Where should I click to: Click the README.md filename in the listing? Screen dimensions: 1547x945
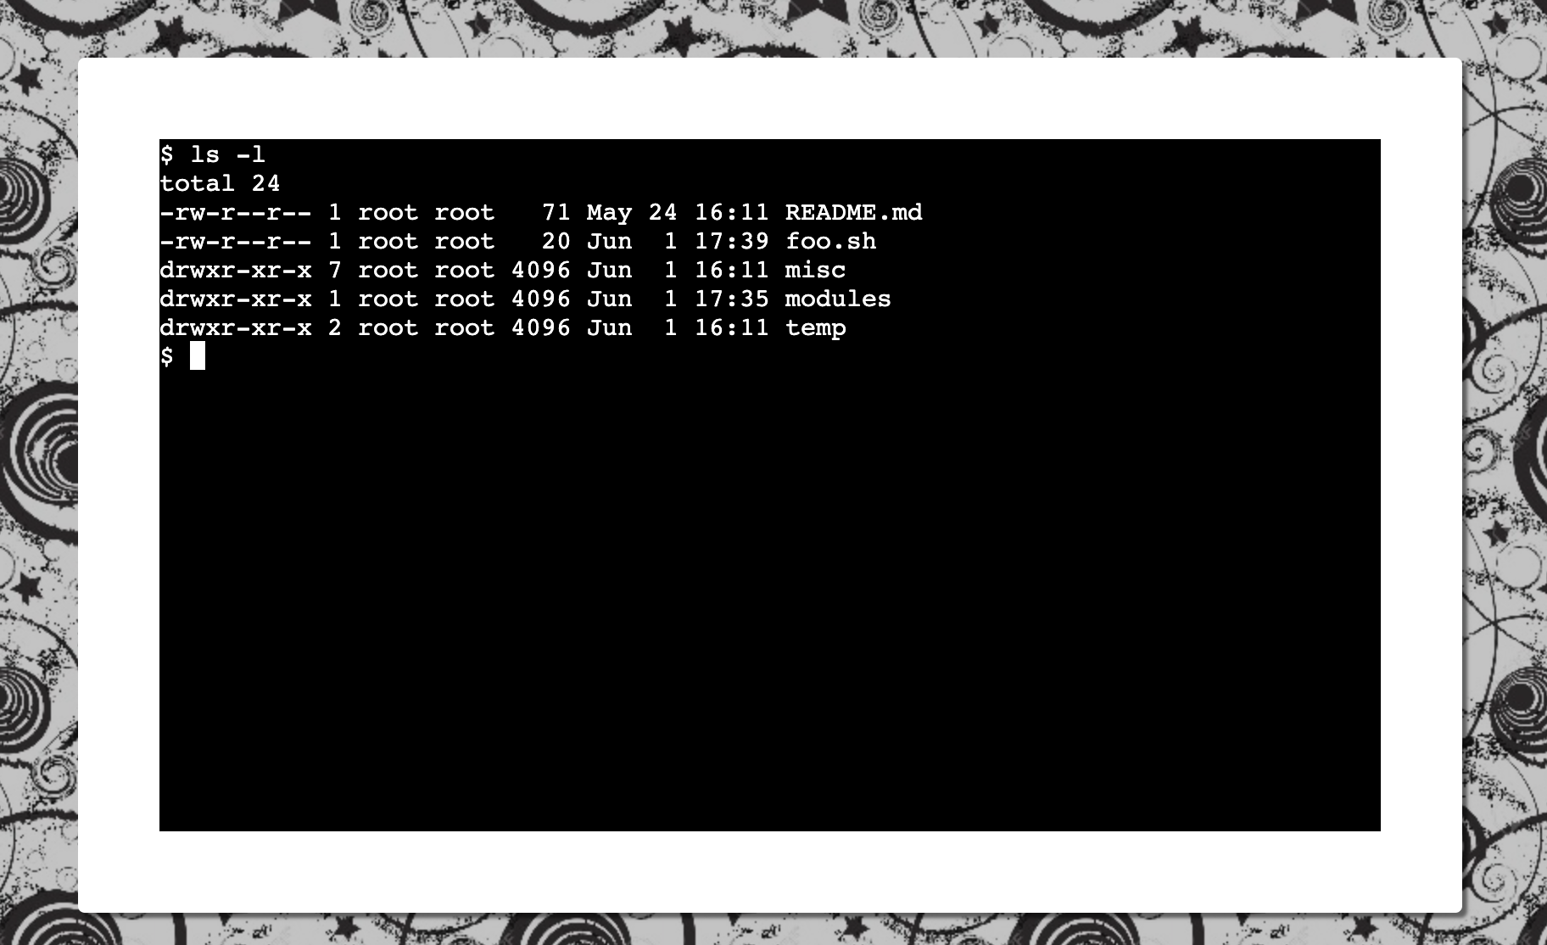(x=853, y=212)
